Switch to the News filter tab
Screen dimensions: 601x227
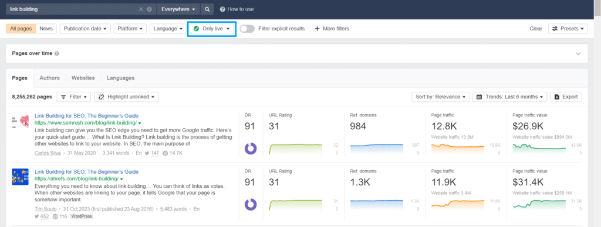(x=46, y=29)
